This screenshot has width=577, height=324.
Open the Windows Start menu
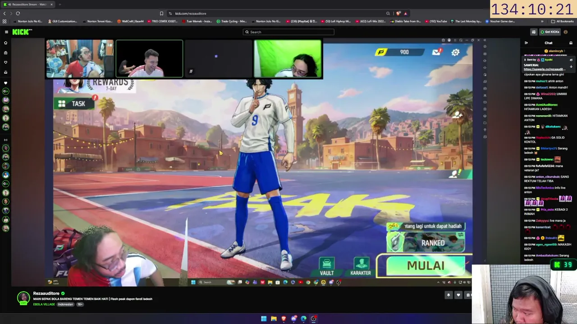(x=264, y=319)
